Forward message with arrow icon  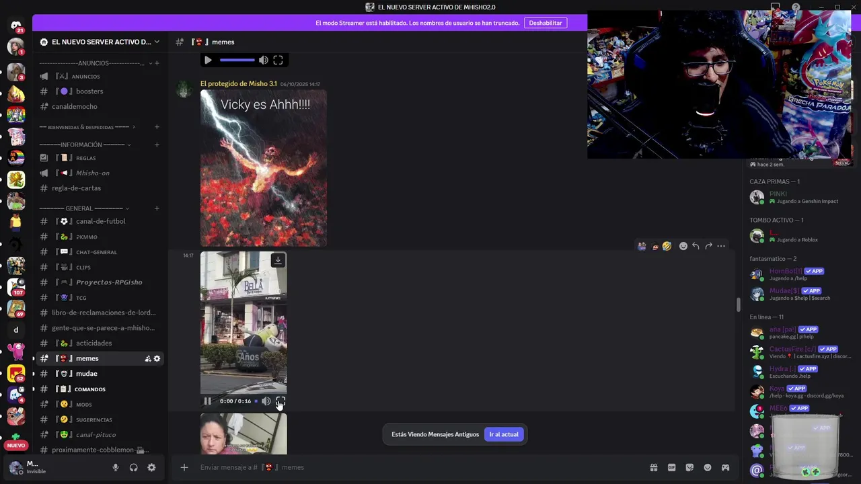[x=708, y=246]
